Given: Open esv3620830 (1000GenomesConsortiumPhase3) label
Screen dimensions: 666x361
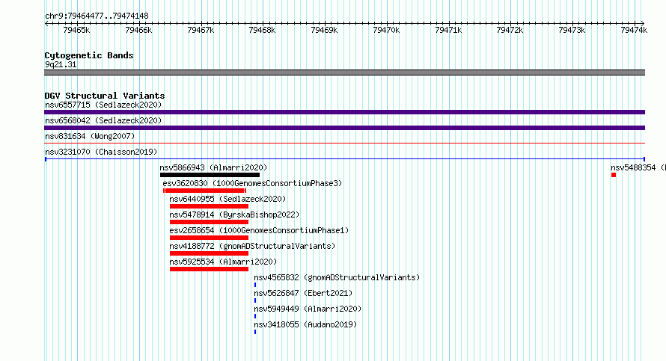Looking at the screenshot, I should click(252, 183).
